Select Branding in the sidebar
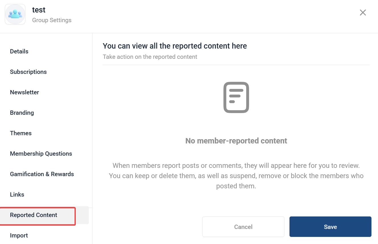Screen dimensions: 378x244 22,113
